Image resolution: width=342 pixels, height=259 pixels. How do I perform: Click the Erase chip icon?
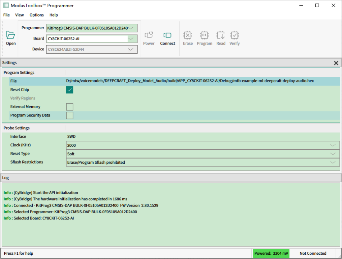tap(188, 38)
